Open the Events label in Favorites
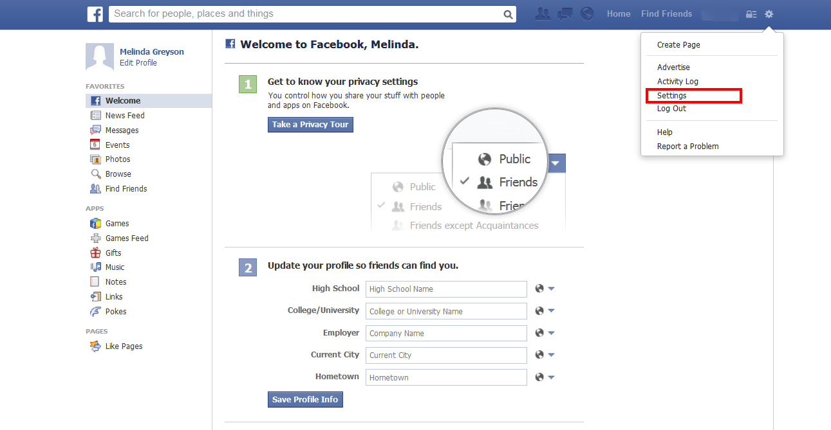Image resolution: width=831 pixels, height=430 pixels. 118,145
